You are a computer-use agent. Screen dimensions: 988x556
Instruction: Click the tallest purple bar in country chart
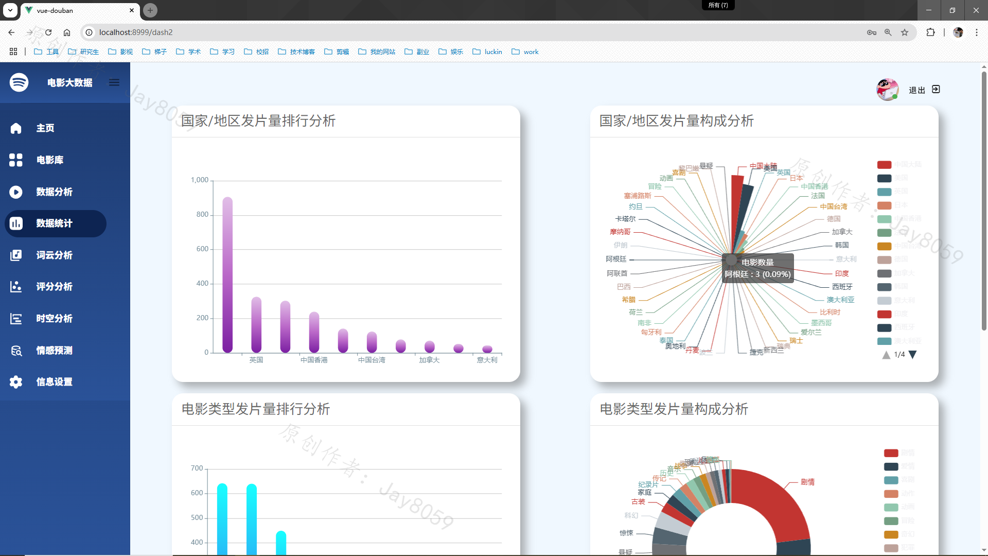(227, 275)
